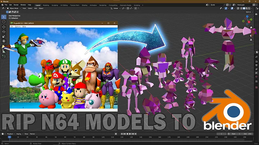This screenshot has width=259, height=145.
Task: Toggle proportional editing button
Action: coord(136,8)
